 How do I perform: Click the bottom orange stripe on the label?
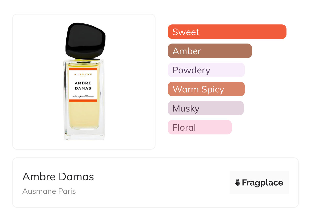83,101
